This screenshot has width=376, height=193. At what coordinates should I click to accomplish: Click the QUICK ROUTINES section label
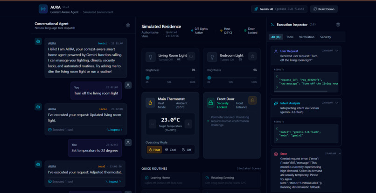tap(154, 169)
